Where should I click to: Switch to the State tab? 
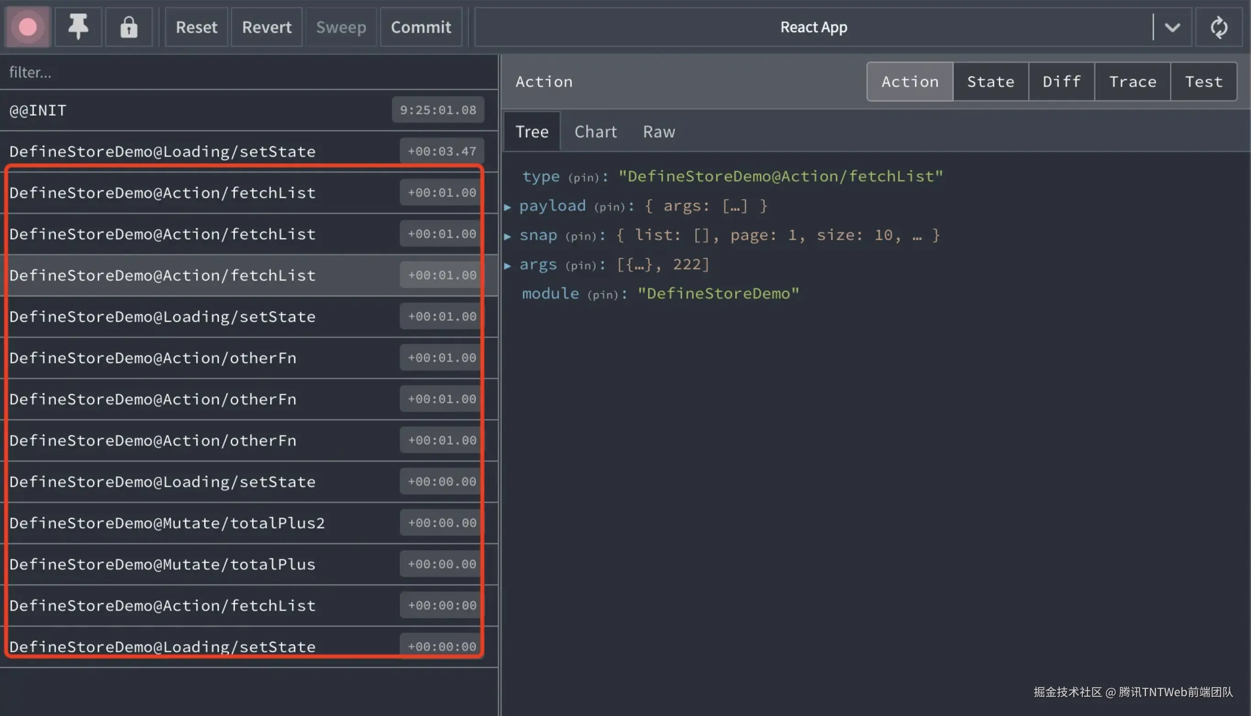(x=990, y=82)
